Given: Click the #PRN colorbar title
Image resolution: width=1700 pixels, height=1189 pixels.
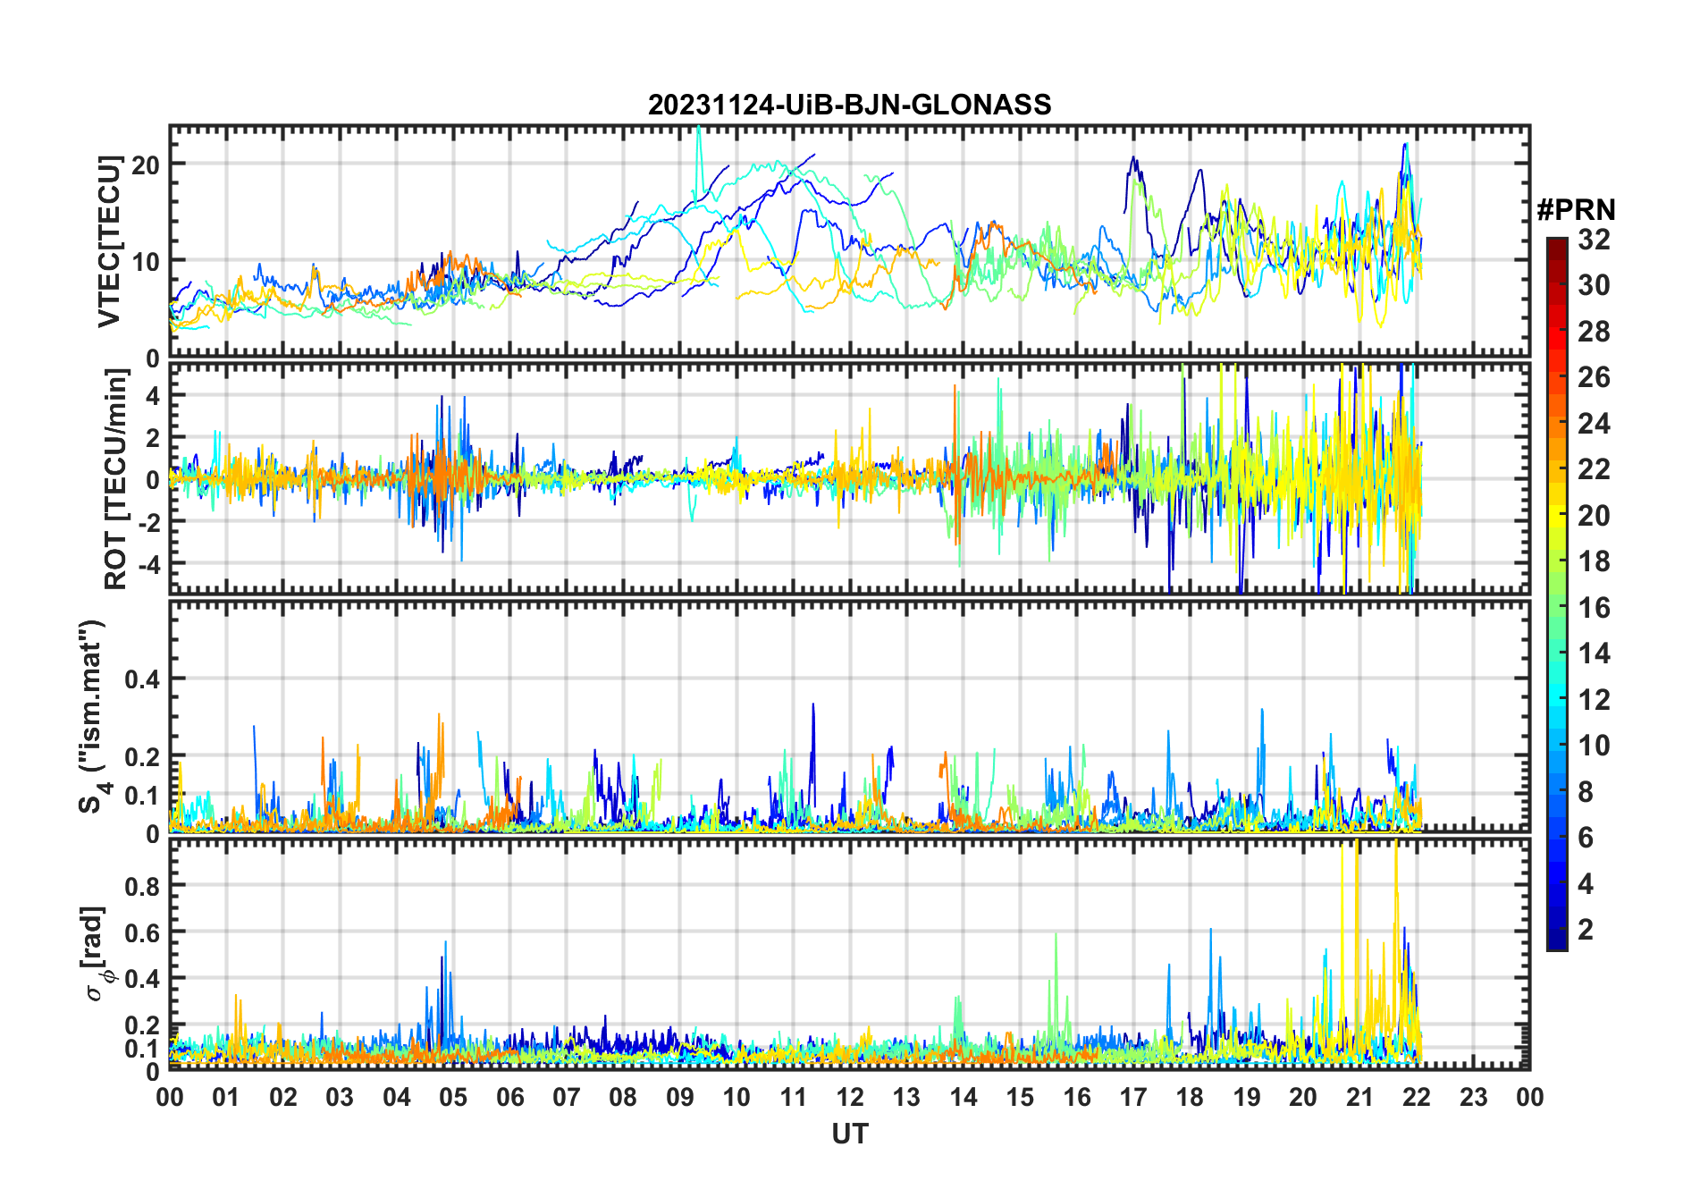Looking at the screenshot, I should (x=1576, y=210).
